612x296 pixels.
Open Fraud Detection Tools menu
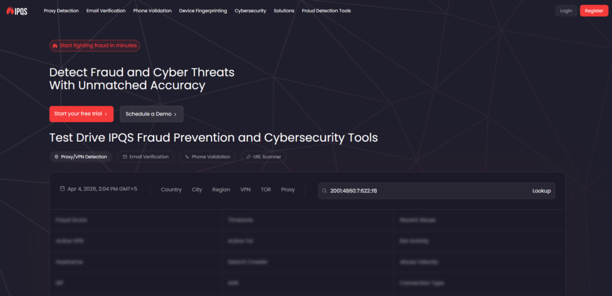click(326, 11)
